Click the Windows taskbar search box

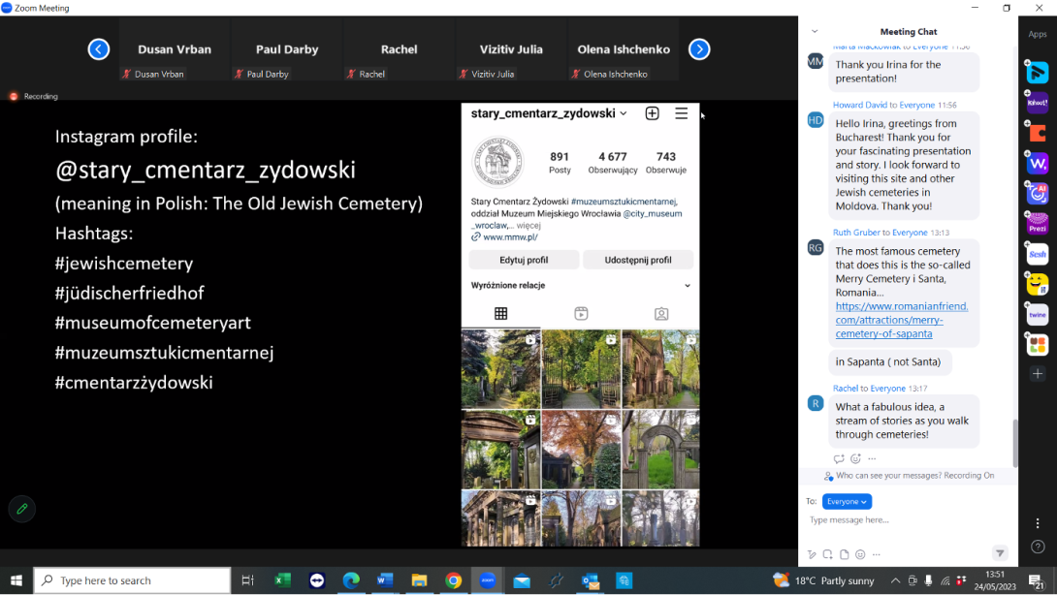tap(132, 580)
